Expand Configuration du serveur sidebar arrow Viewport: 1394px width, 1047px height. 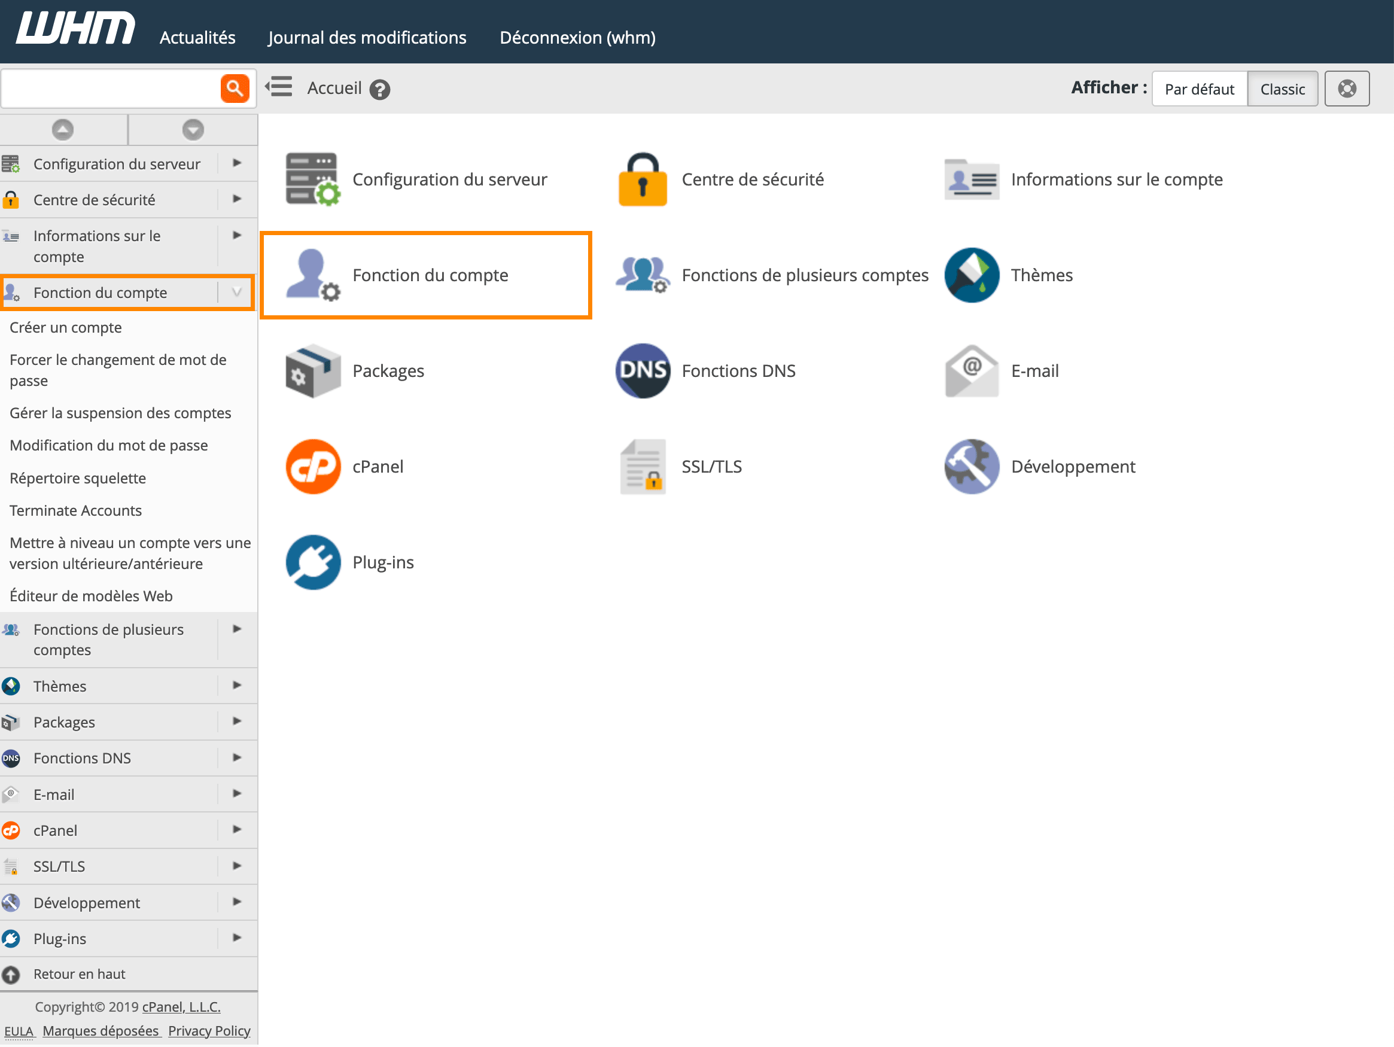click(x=236, y=163)
